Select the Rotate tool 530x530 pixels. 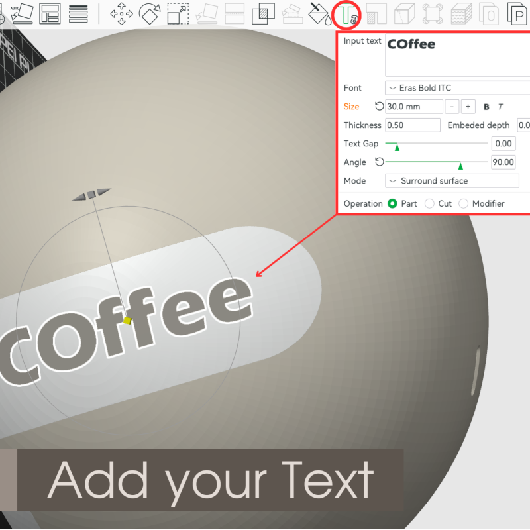click(x=150, y=13)
